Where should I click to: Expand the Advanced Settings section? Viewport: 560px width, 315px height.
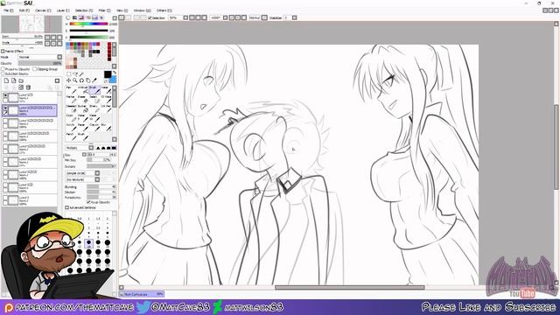click(66, 207)
